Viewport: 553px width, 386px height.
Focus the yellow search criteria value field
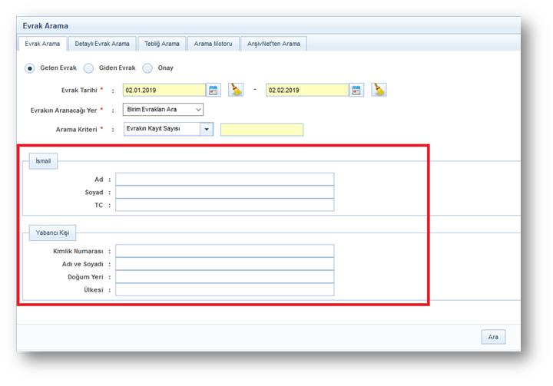261,129
